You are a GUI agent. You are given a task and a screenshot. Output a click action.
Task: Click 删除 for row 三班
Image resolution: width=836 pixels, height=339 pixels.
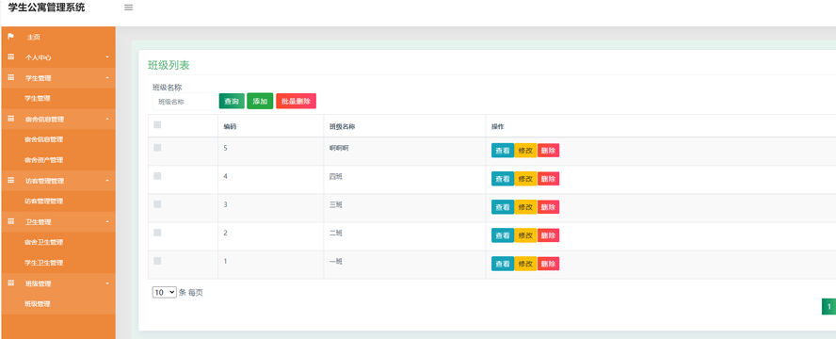(x=548, y=207)
